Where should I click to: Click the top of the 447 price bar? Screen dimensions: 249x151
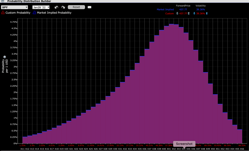(x=201, y=61)
